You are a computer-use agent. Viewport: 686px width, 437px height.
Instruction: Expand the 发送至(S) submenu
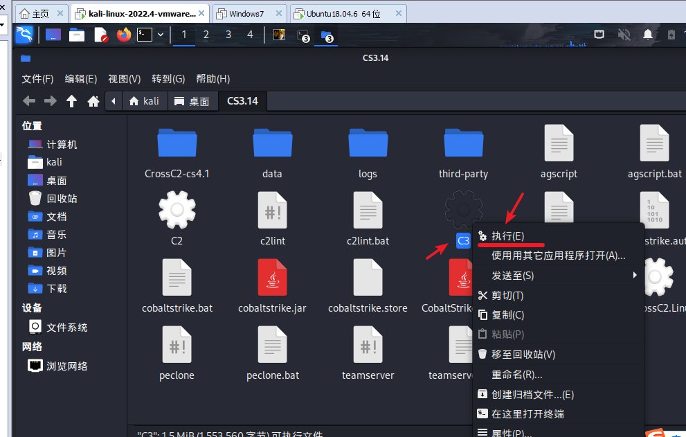pyautogui.click(x=558, y=276)
